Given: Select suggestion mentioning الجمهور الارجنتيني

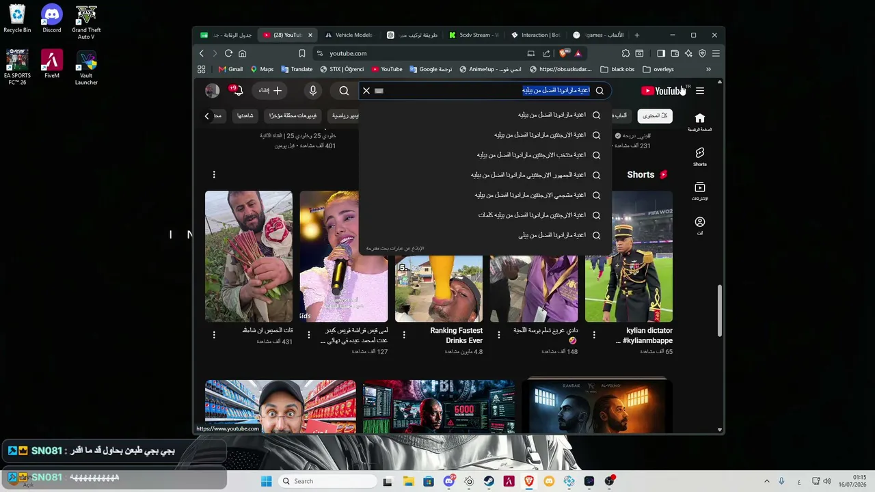Looking at the screenshot, I should pyautogui.click(x=485, y=175).
